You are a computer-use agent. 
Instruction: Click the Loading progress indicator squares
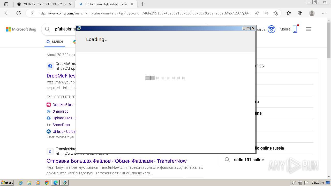coord(165,78)
